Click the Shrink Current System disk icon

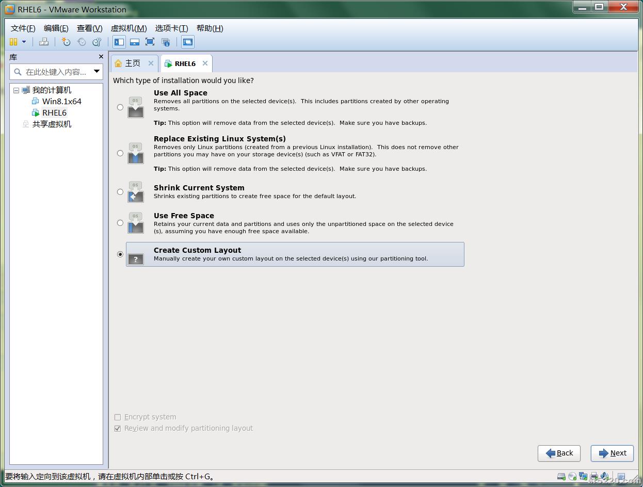pyautogui.click(x=136, y=192)
